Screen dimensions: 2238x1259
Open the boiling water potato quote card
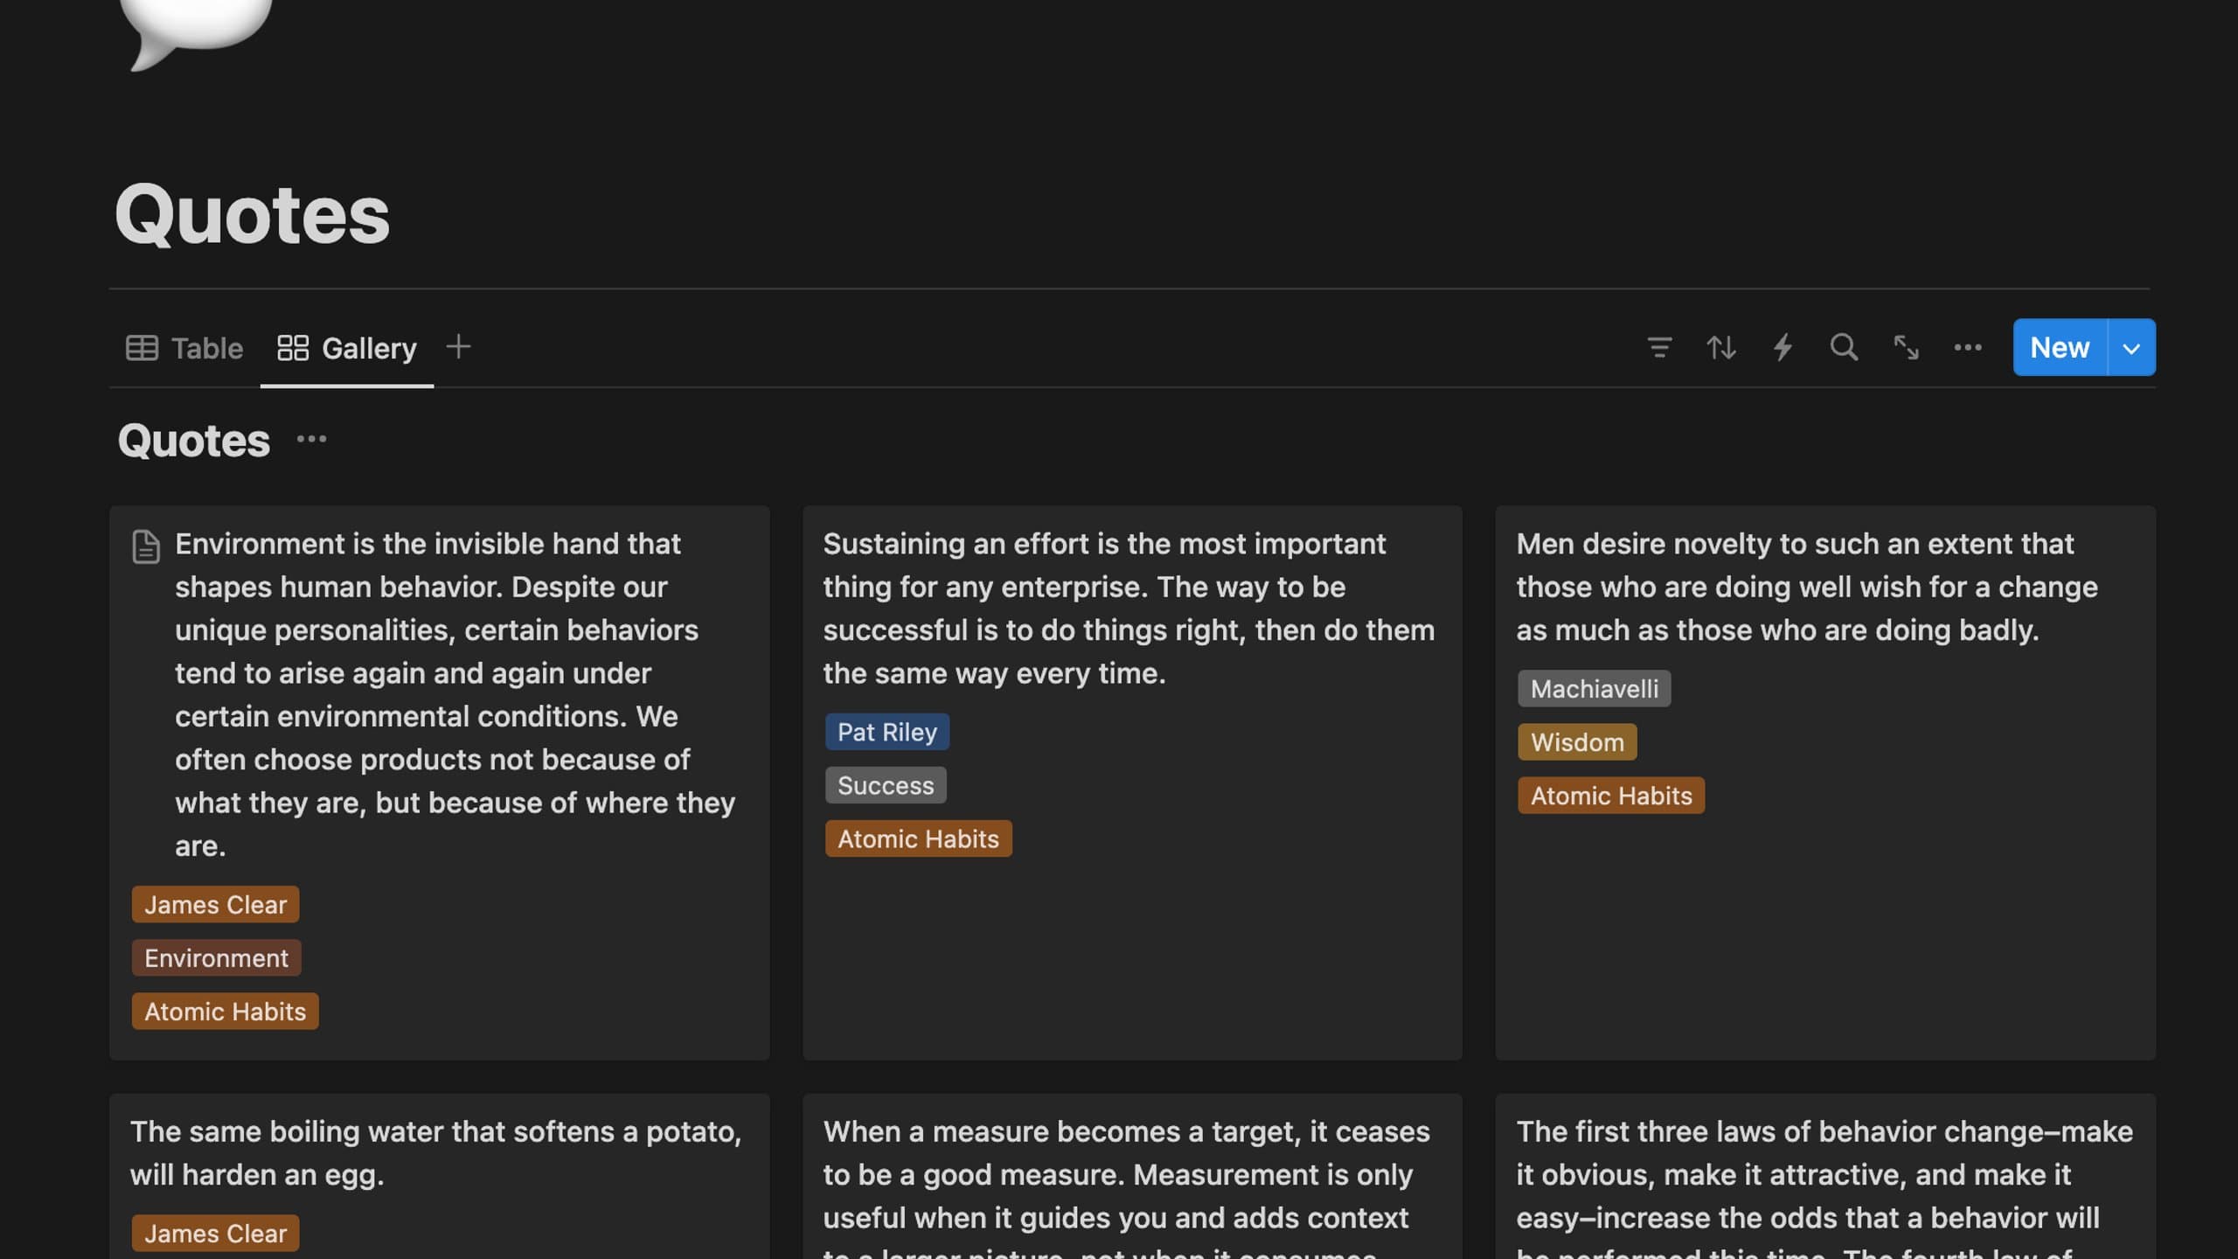click(x=440, y=1176)
